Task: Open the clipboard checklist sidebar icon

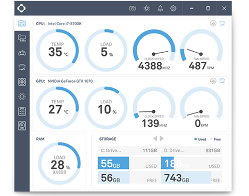Action: point(22,111)
